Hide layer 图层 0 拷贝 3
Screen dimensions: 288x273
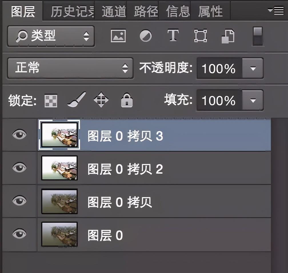(19, 134)
